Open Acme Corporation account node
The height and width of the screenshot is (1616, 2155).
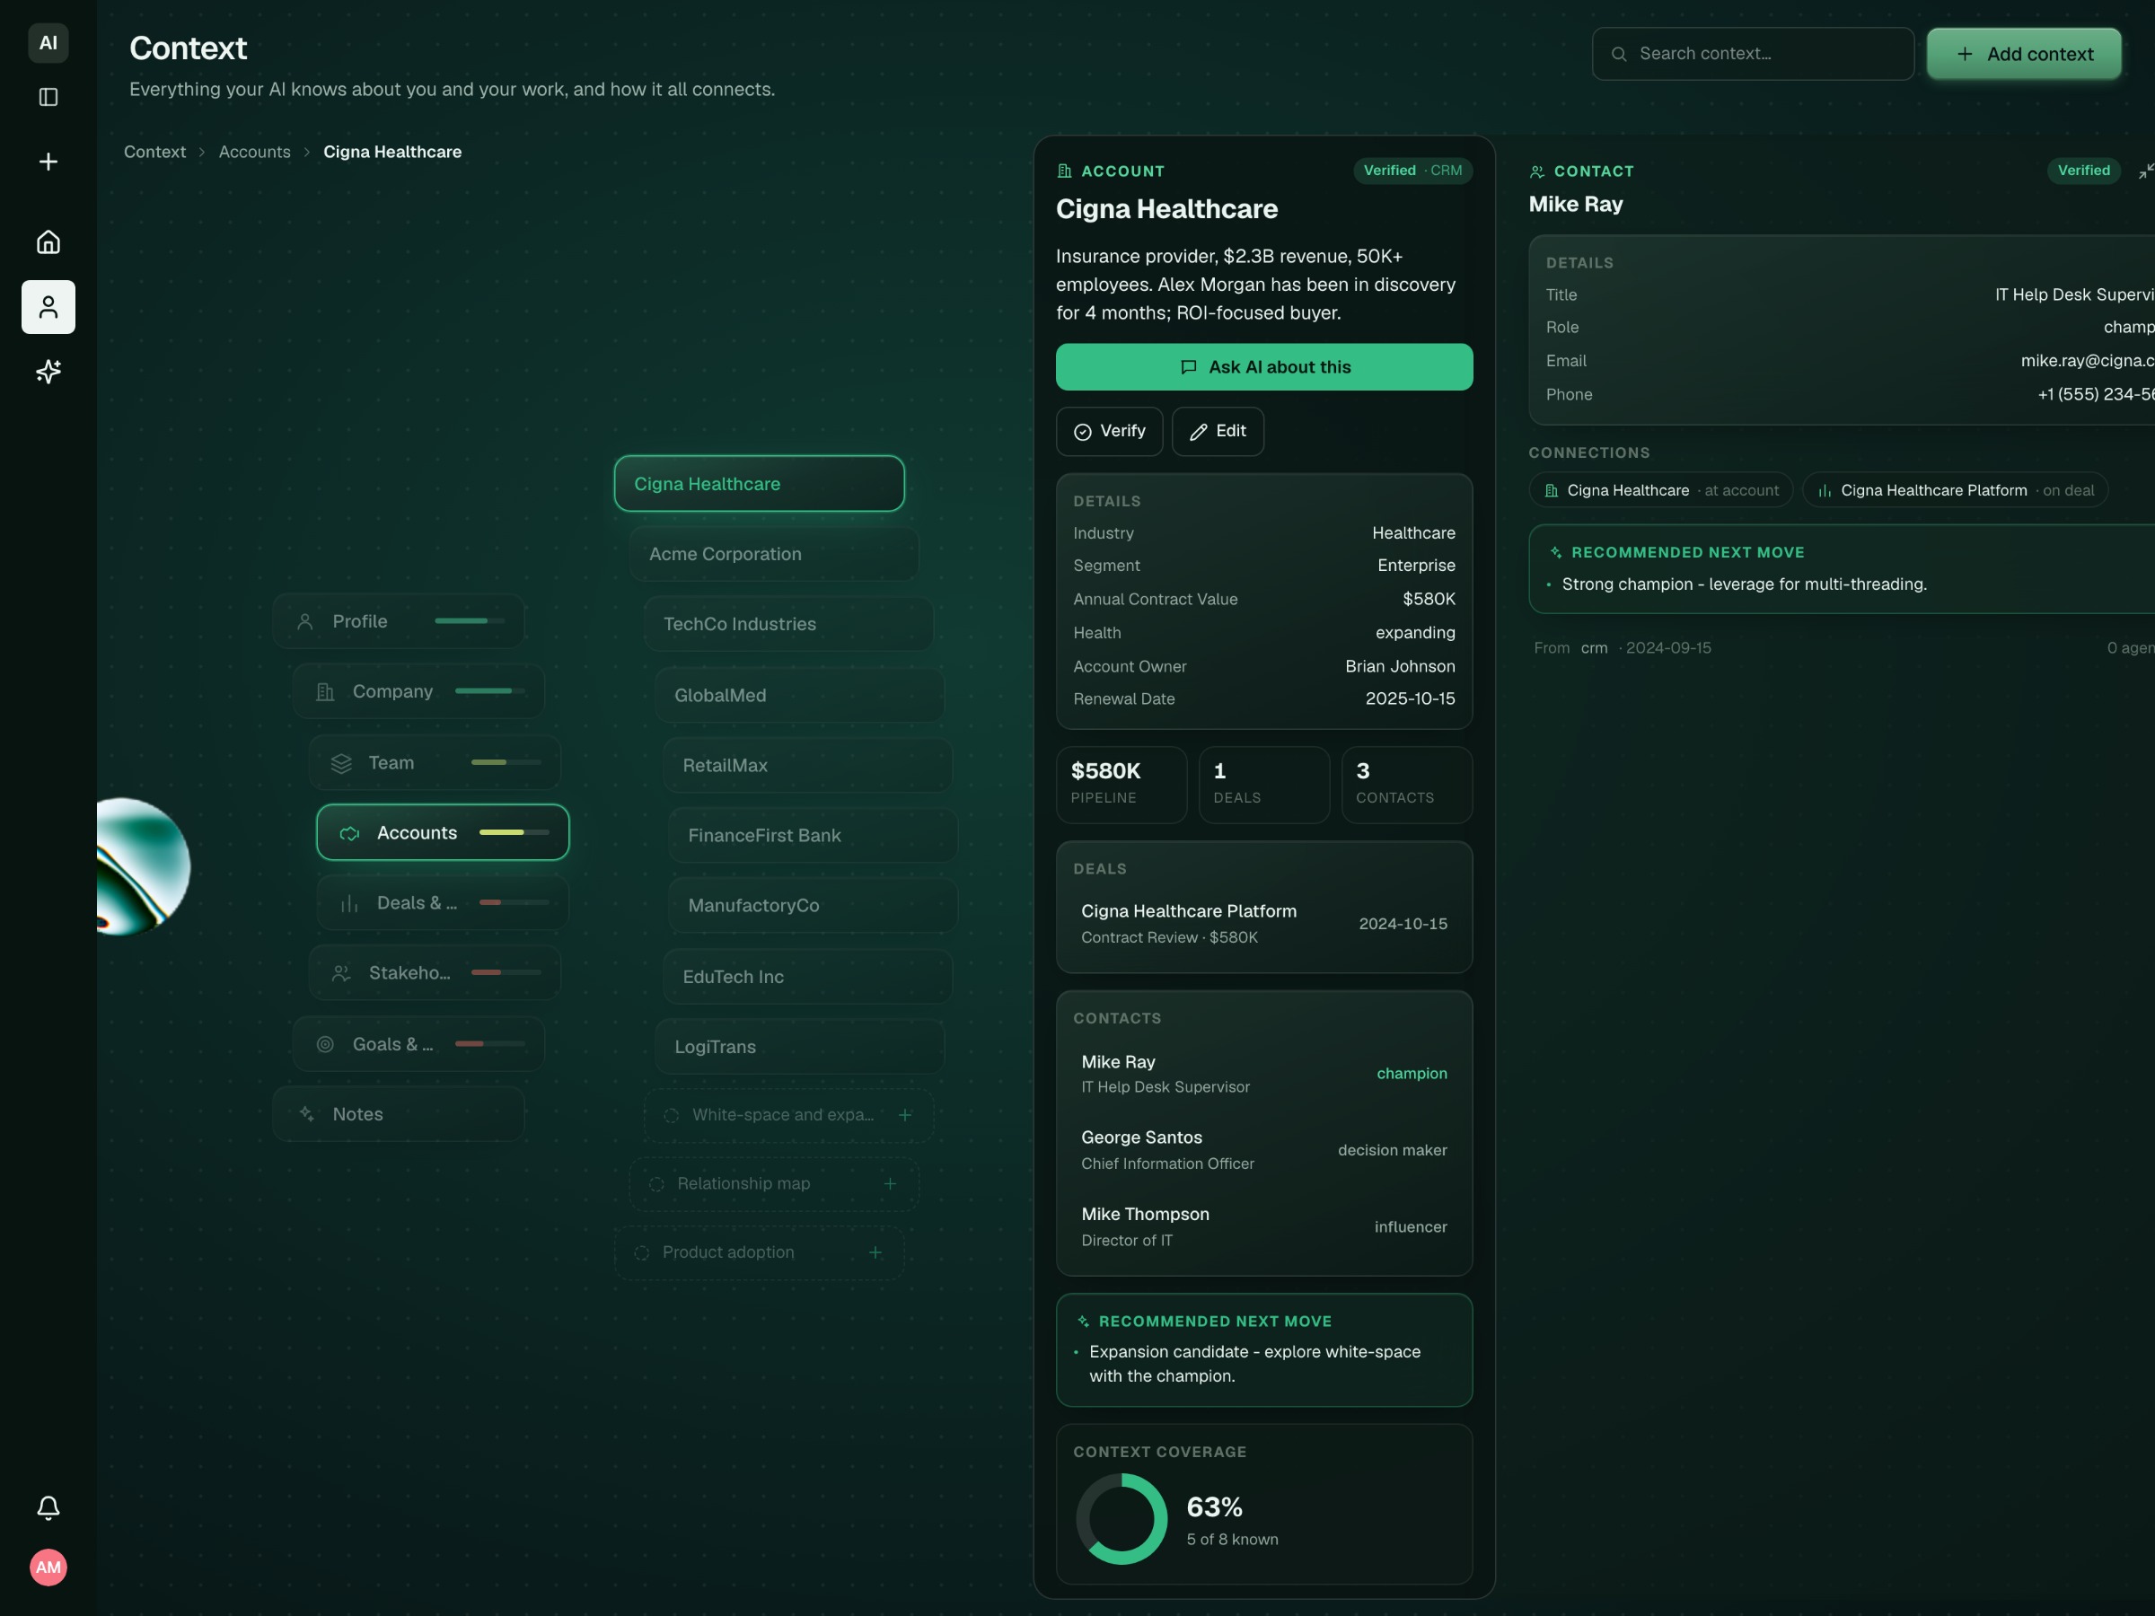tap(773, 554)
